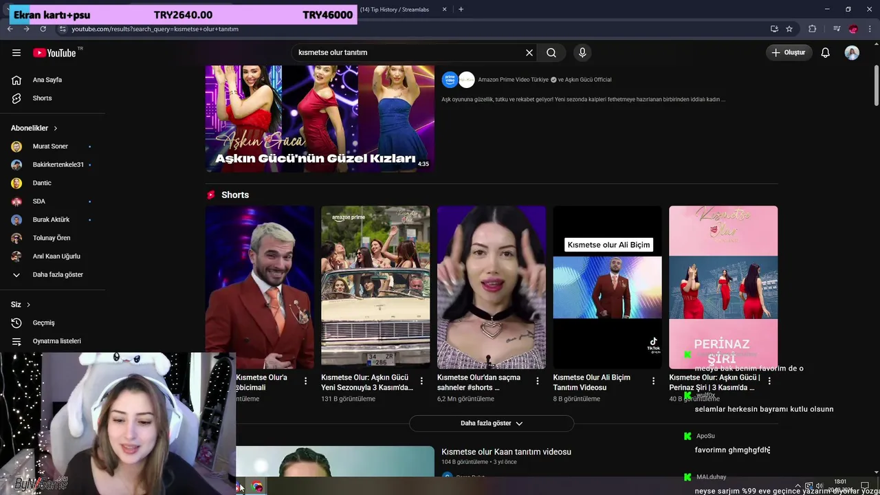Open Prime Video channel avatar
The image size is (880, 495).
[450, 80]
